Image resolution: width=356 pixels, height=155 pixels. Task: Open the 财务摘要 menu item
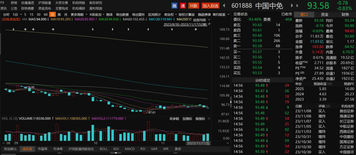[x=27, y=8]
